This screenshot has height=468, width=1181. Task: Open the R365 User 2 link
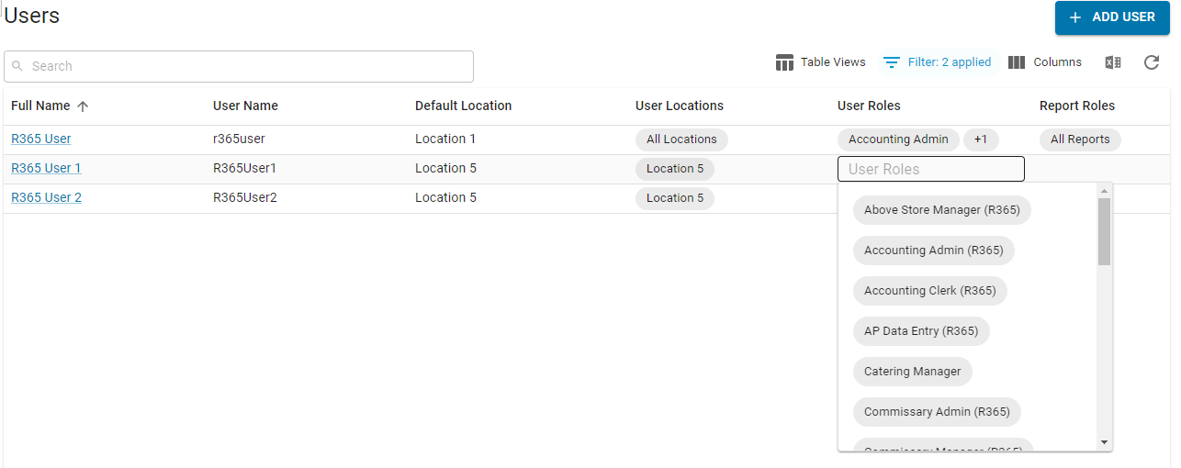pyautogui.click(x=46, y=197)
